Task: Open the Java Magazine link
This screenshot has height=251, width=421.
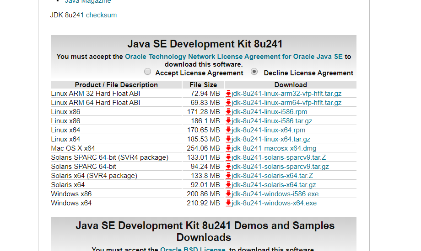Action: 88,2
